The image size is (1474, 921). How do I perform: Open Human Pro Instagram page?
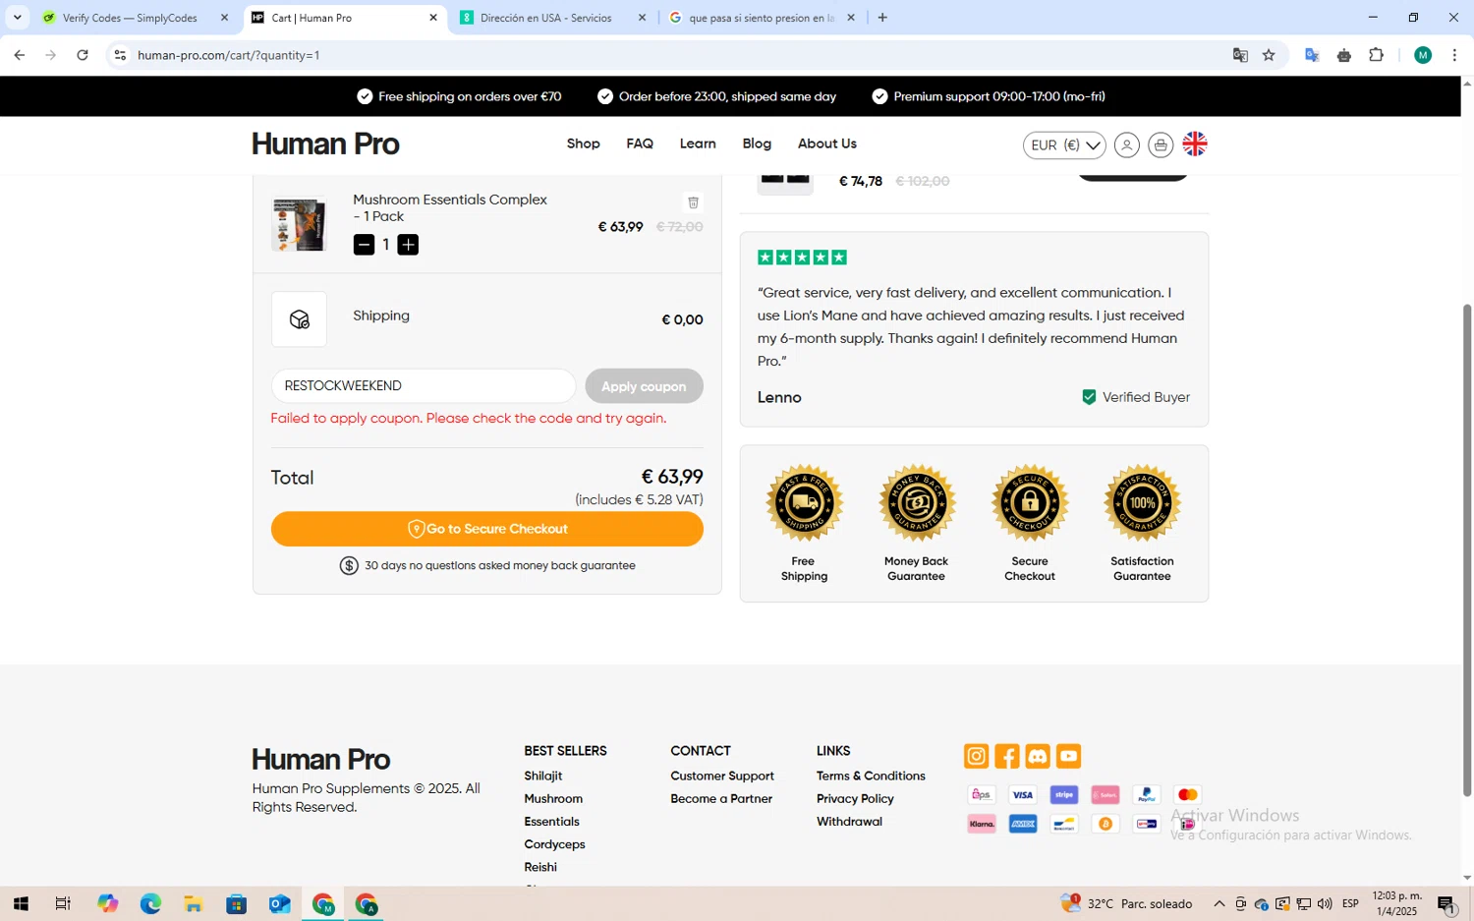pos(976,756)
